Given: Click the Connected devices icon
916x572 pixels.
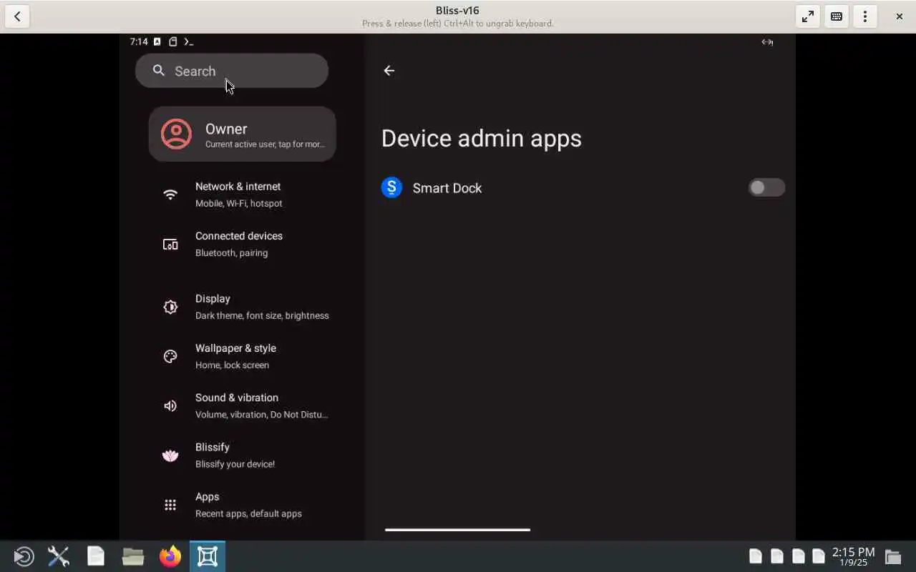Looking at the screenshot, I should (170, 245).
